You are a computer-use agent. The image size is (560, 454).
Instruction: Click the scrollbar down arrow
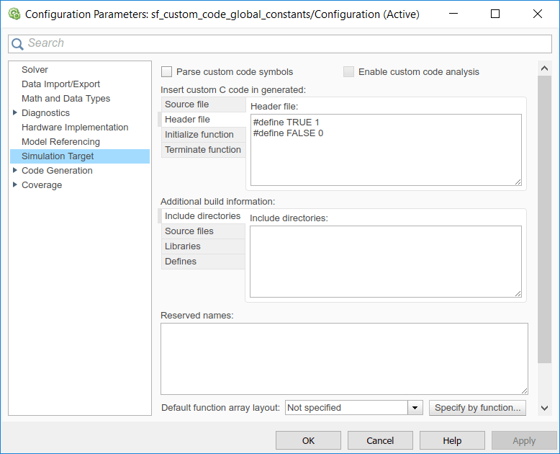(544, 408)
